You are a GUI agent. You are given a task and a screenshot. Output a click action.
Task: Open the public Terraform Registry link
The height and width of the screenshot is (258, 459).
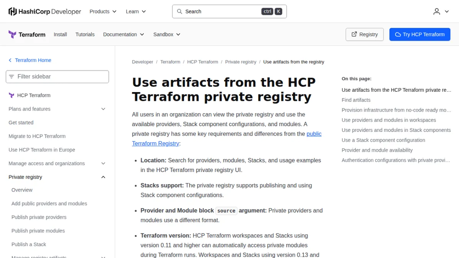pos(227,138)
